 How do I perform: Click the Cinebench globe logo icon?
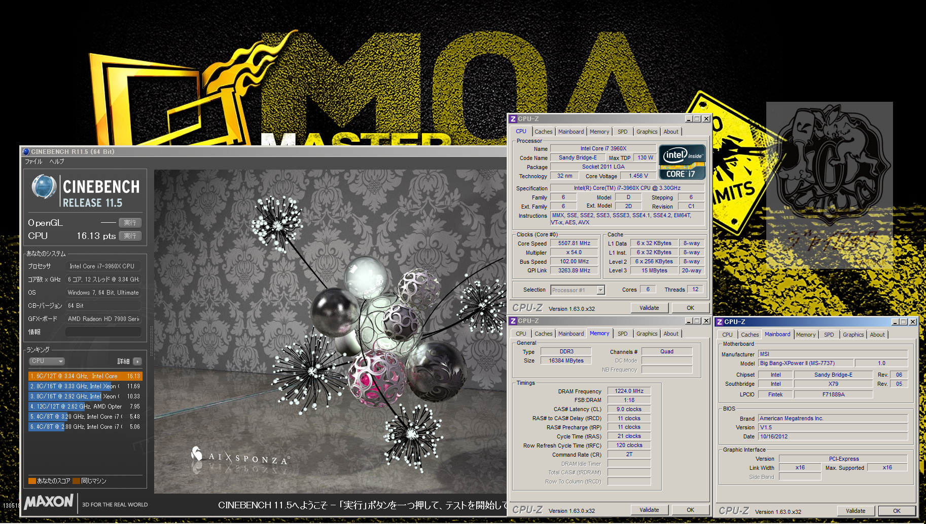coord(44,186)
